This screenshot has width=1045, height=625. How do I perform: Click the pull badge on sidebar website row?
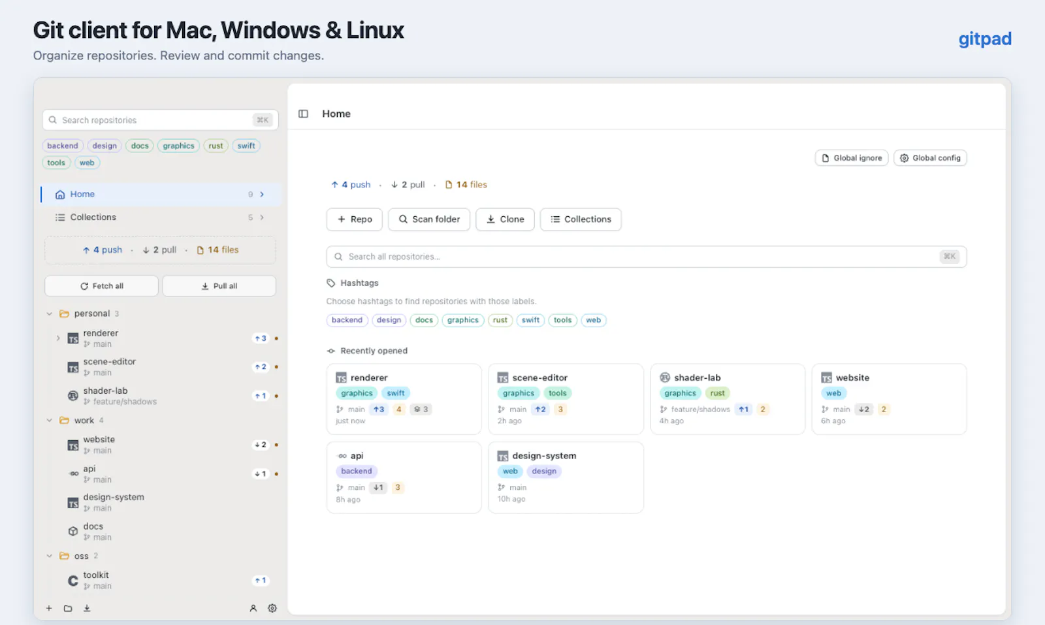[261, 445]
